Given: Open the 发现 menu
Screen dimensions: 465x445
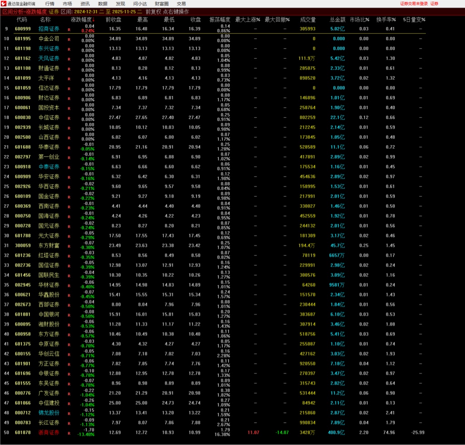Looking at the screenshot, I should (120, 4).
